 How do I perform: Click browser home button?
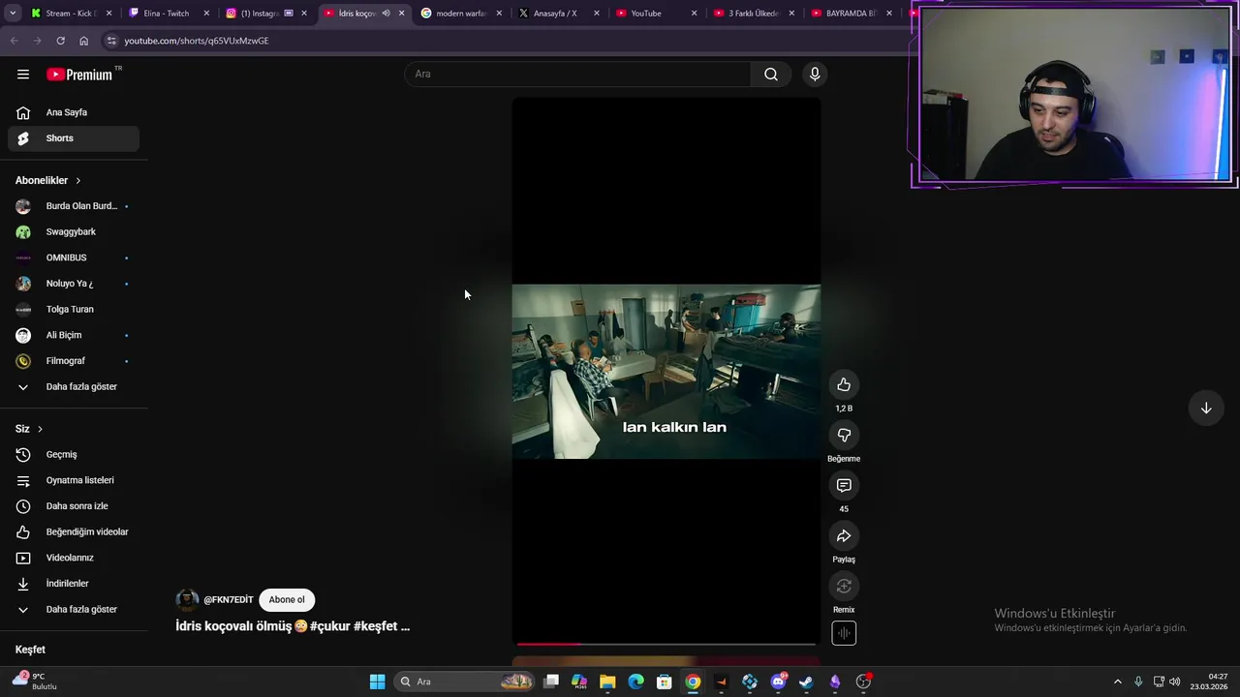(83, 41)
